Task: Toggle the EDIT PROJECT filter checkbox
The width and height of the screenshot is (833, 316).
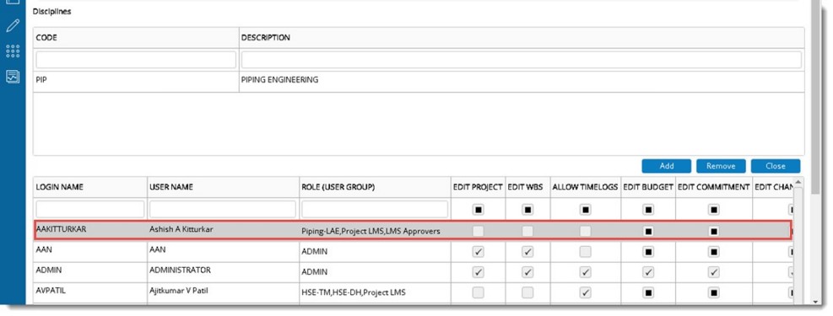Action: coord(479,210)
